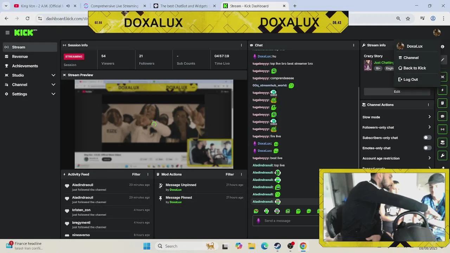Open browser media controls icon
Screen dimensions: 450x253
click(423, 19)
